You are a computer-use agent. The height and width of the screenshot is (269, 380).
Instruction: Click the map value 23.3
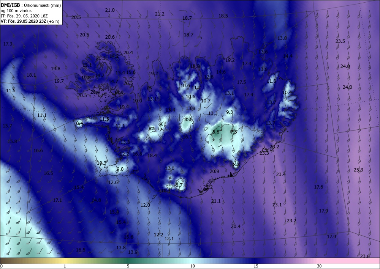coord(264,153)
